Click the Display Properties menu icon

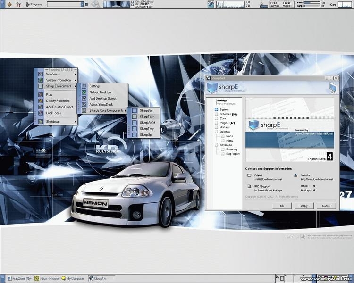pos(41,101)
